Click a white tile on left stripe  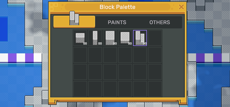click(x=21, y=58)
